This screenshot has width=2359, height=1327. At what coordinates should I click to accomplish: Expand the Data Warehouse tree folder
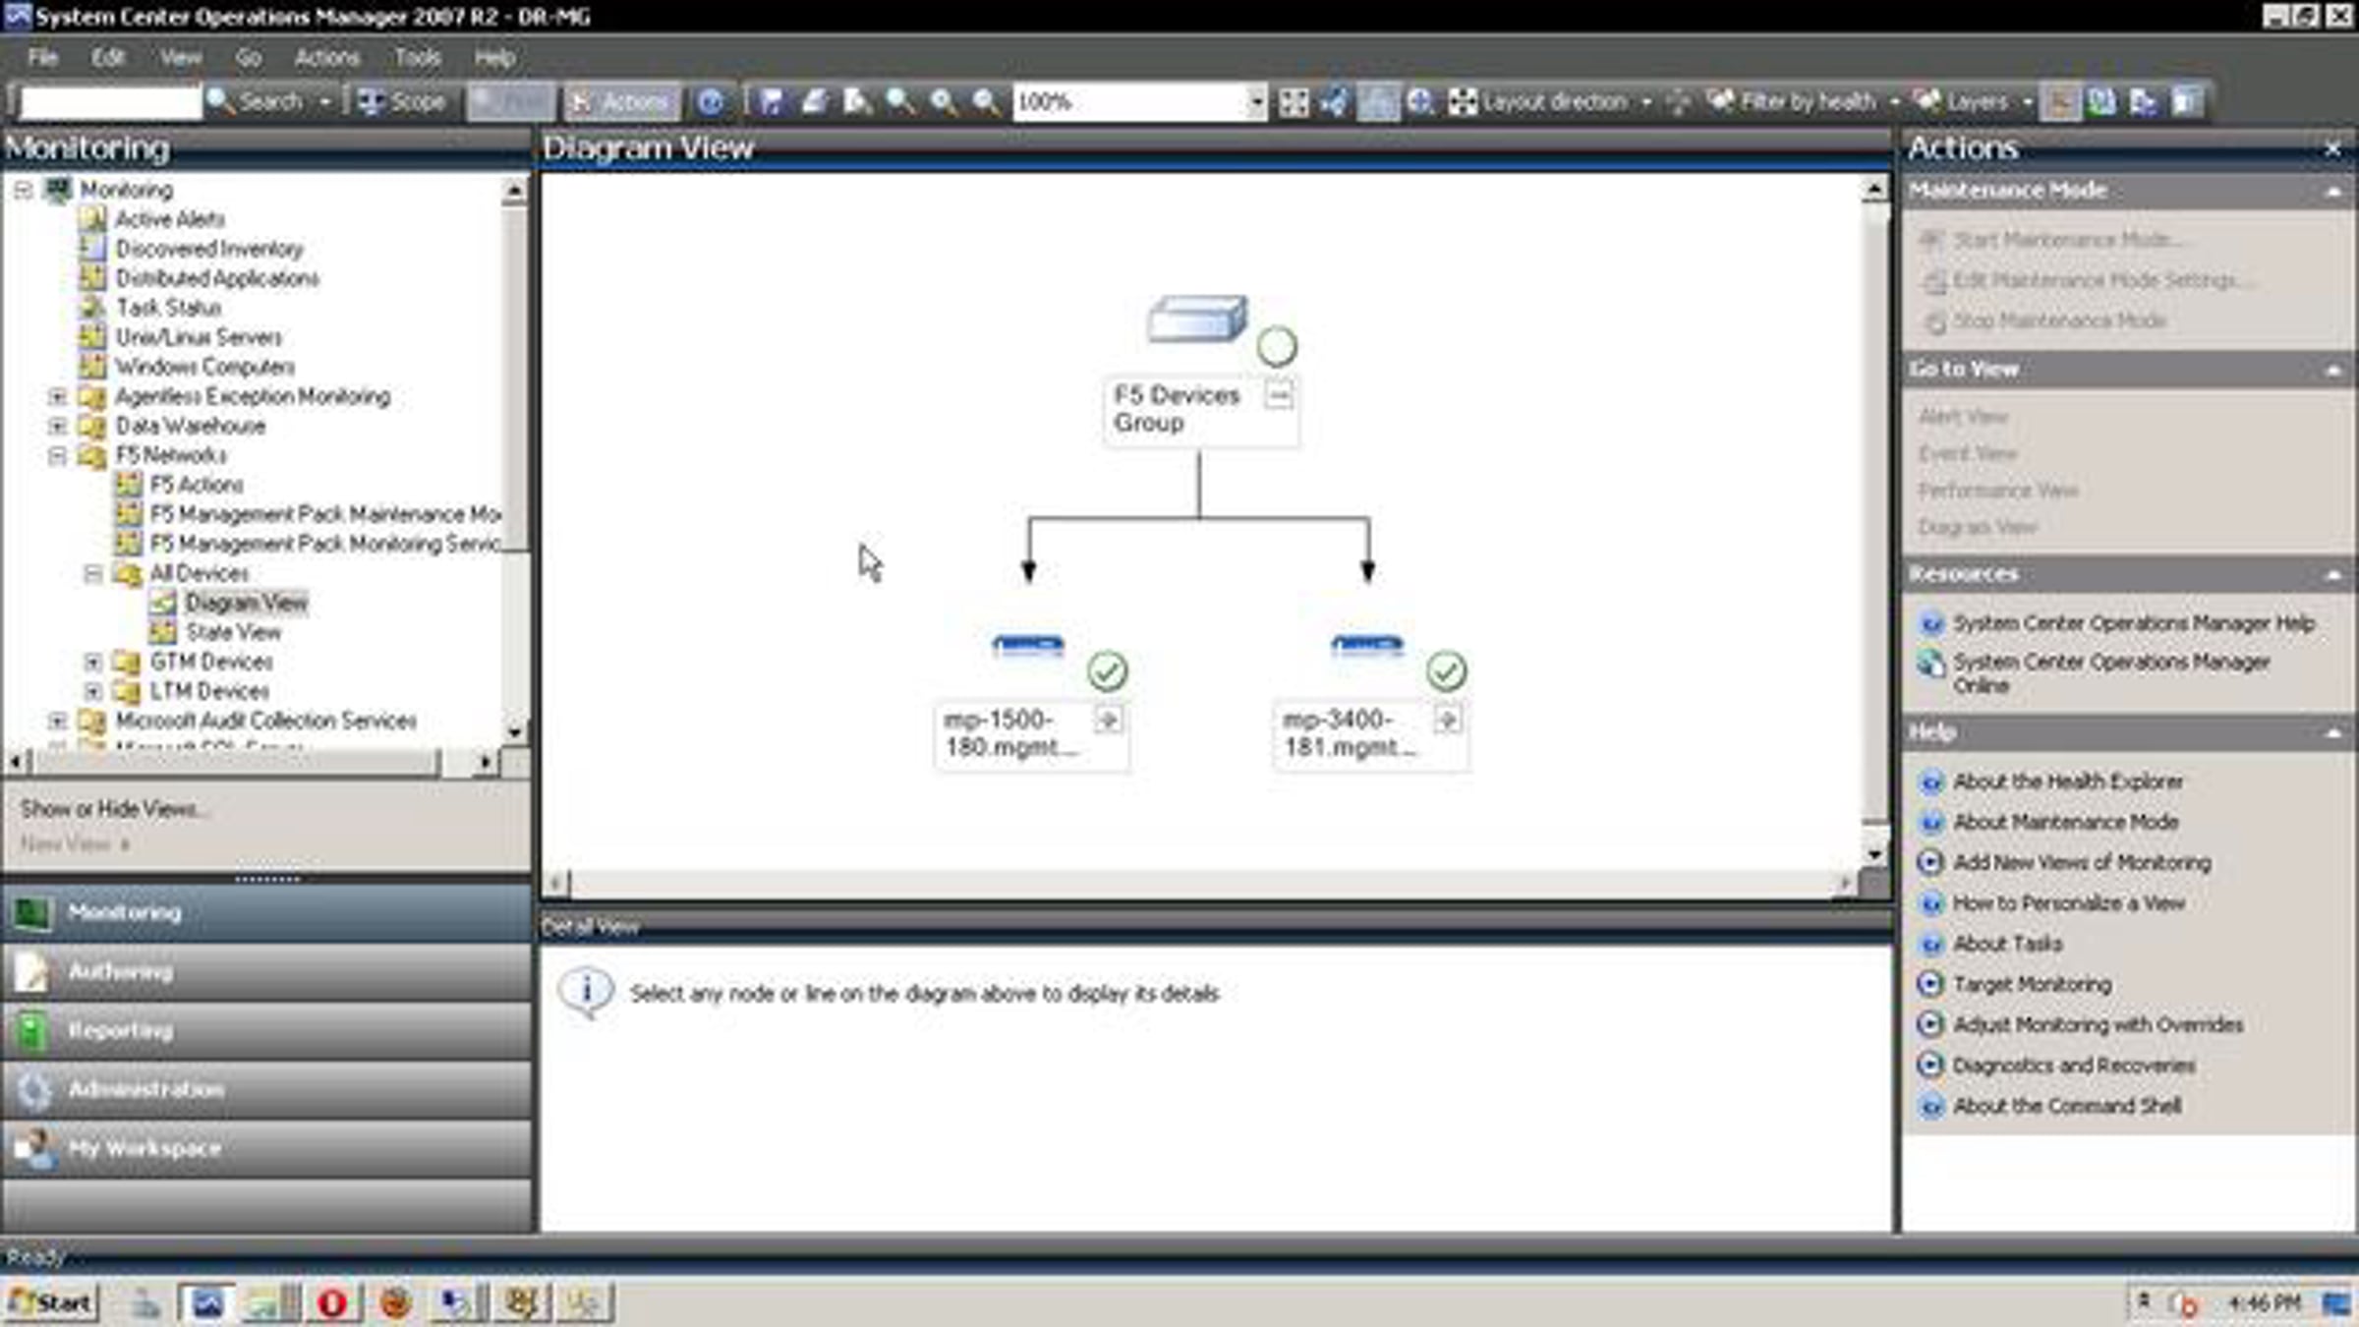pos(58,427)
